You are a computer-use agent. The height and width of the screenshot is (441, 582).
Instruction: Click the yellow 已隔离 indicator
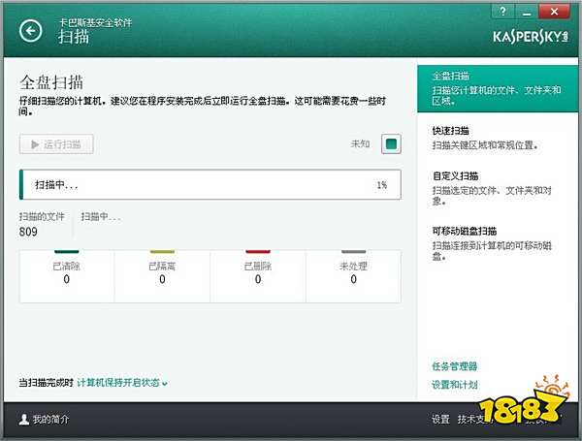[x=162, y=250]
